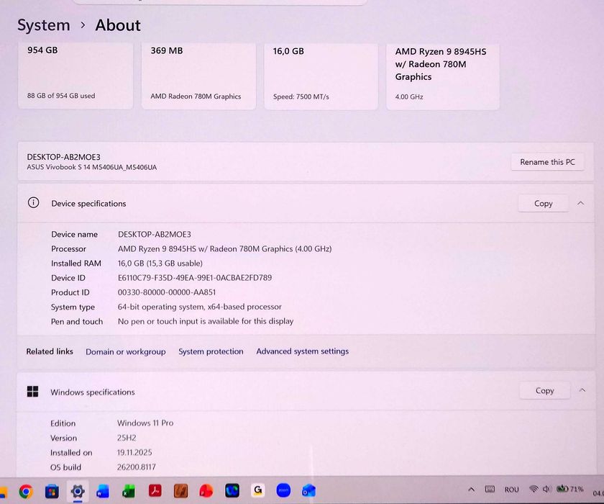This screenshot has height=504, width=604.
Task: Copy the Device specifications
Action: click(x=543, y=203)
